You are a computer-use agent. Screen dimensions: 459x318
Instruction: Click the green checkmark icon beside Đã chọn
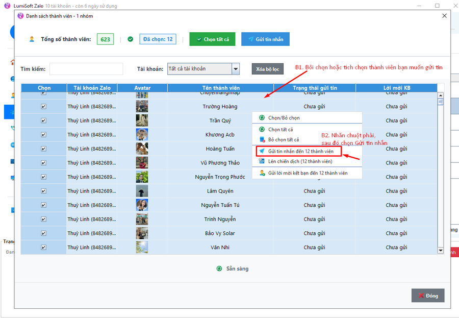[x=130, y=39]
